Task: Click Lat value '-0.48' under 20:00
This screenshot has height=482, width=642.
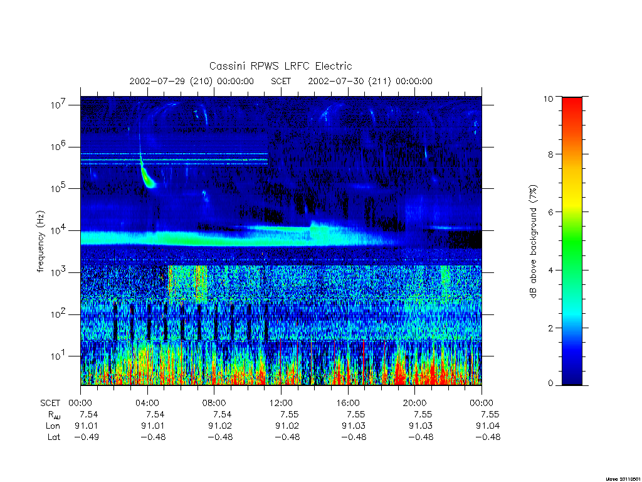Action: 421,437
